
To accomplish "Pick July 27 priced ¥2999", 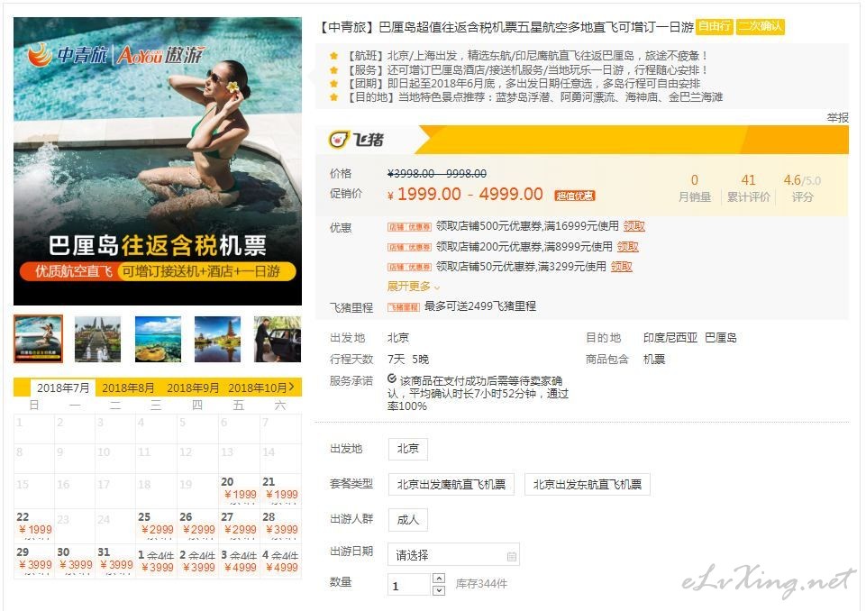I will tap(240, 524).
